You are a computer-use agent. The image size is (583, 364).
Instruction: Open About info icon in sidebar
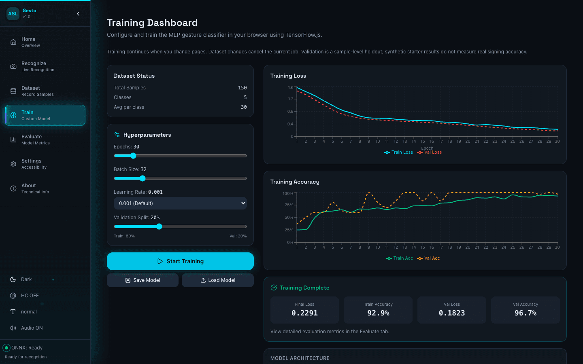pos(13,188)
